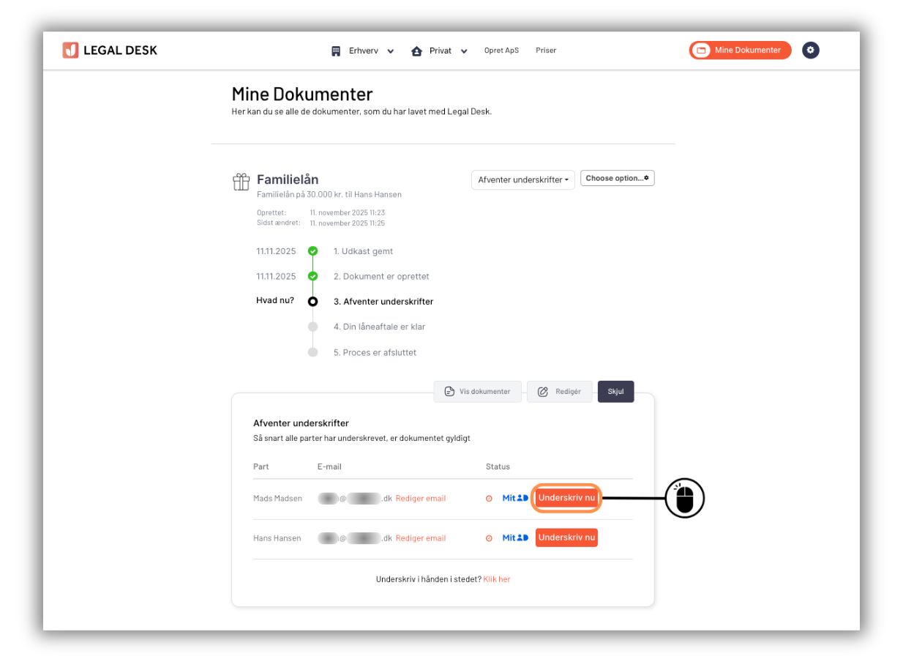
Task: Open settings via the gear icon
Action: (x=810, y=51)
